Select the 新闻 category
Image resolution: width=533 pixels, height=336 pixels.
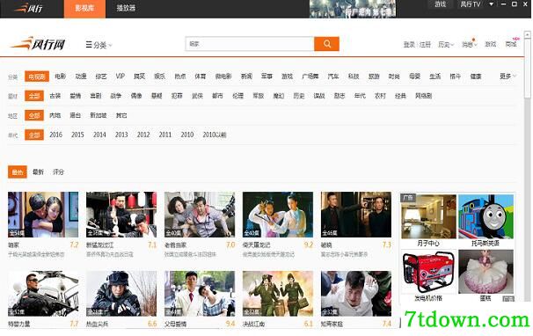click(x=246, y=77)
